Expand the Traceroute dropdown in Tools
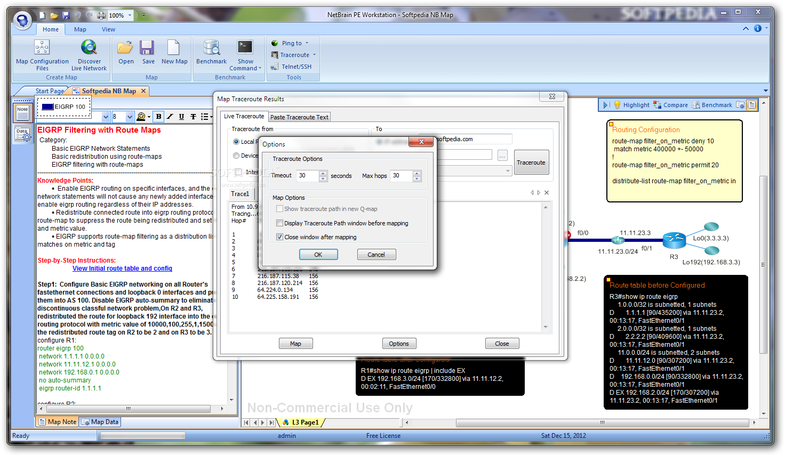 (x=314, y=55)
